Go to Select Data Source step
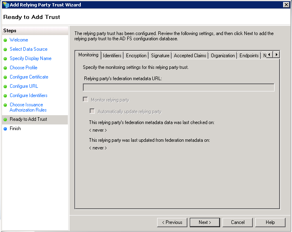 [x=29, y=49]
